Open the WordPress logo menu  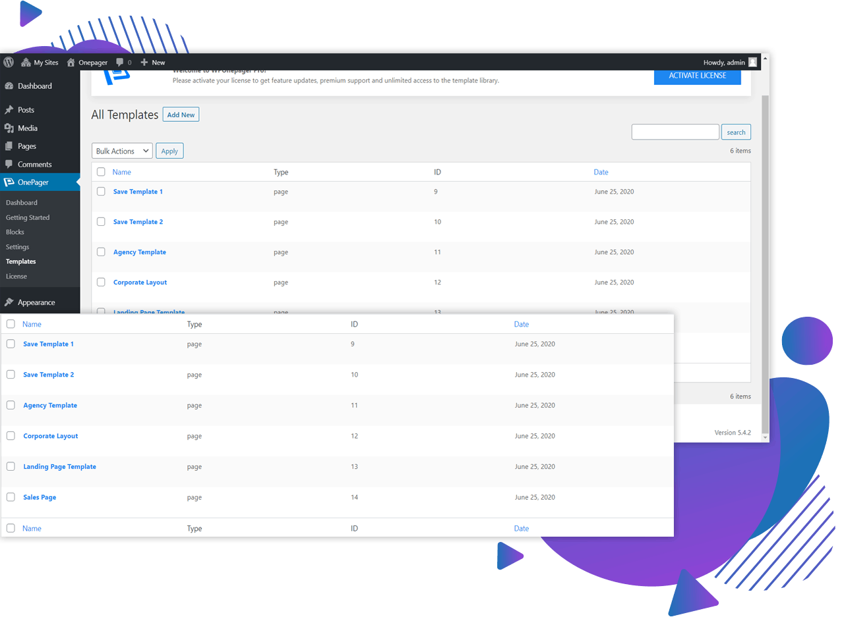click(x=9, y=62)
